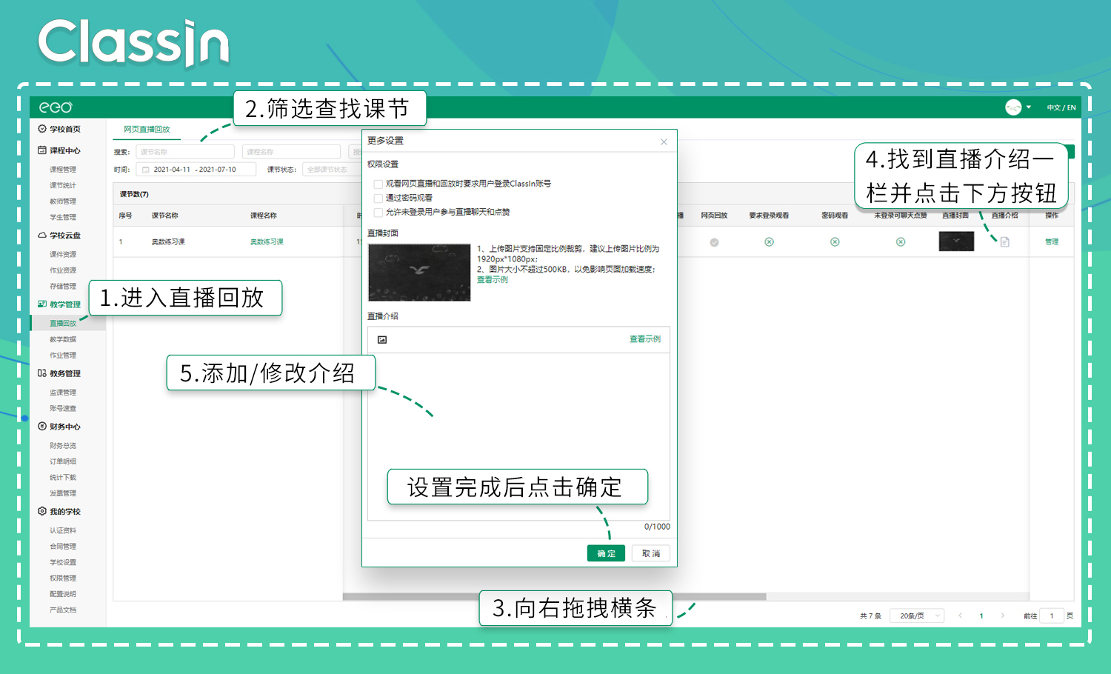Open 监课管理 in the sidebar
This screenshot has width=1111, height=674.
[x=63, y=393]
